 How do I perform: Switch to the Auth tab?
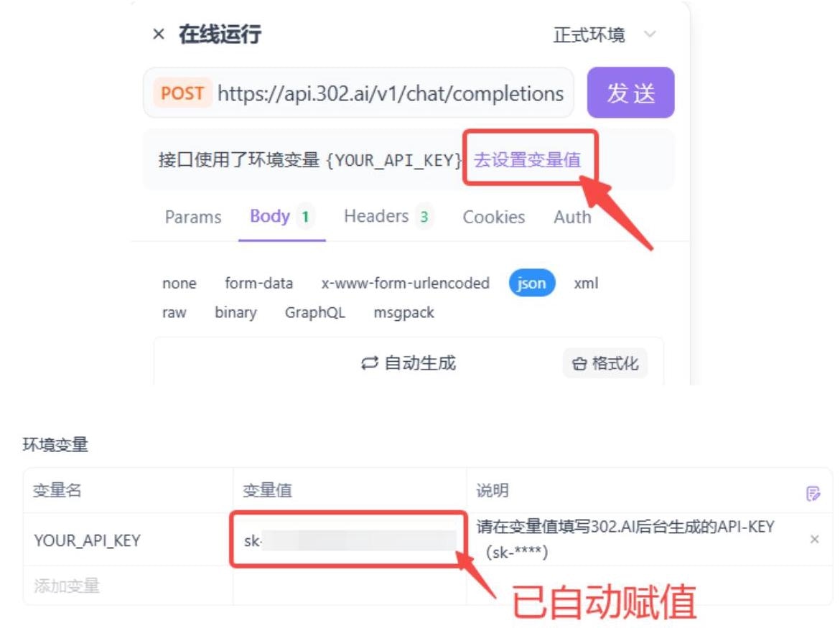pyautogui.click(x=572, y=217)
